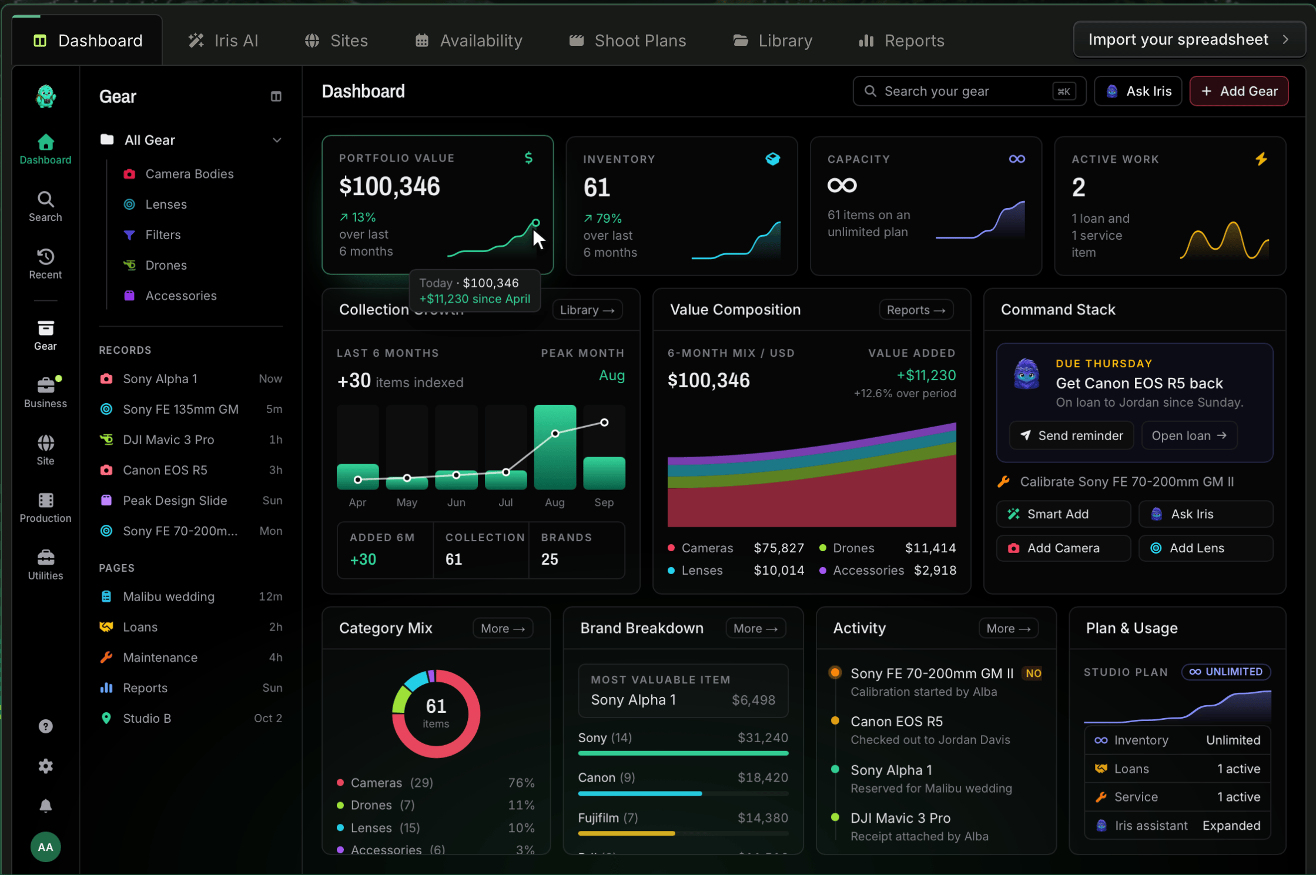Image resolution: width=1316 pixels, height=875 pixels.
Task: Open settings gear in left rail
Action: (x=45, y=766)
